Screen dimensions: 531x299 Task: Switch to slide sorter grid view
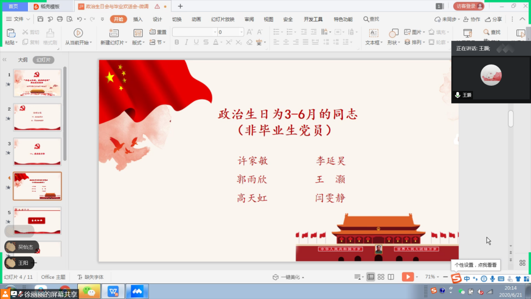click(x=381, y=277)
